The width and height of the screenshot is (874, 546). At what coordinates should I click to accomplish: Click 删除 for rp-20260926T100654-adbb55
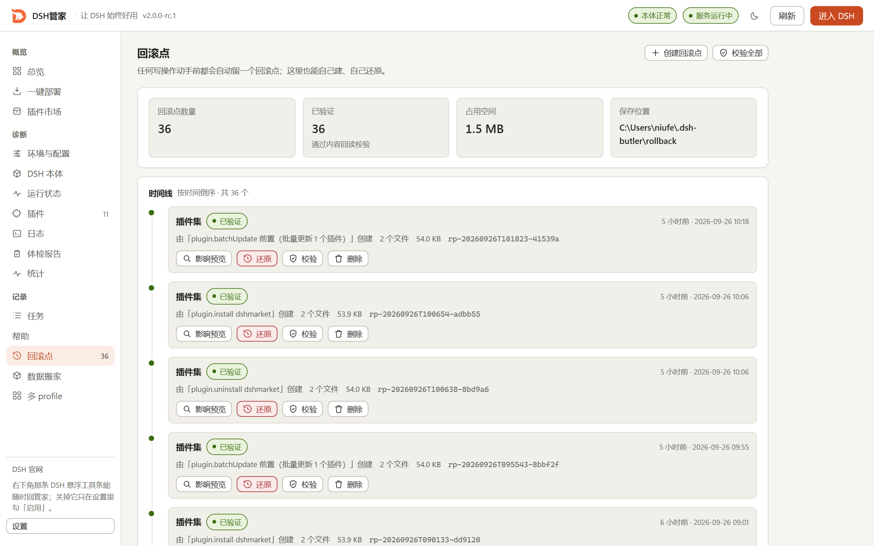pyautogui.click(x=348, y=334)
